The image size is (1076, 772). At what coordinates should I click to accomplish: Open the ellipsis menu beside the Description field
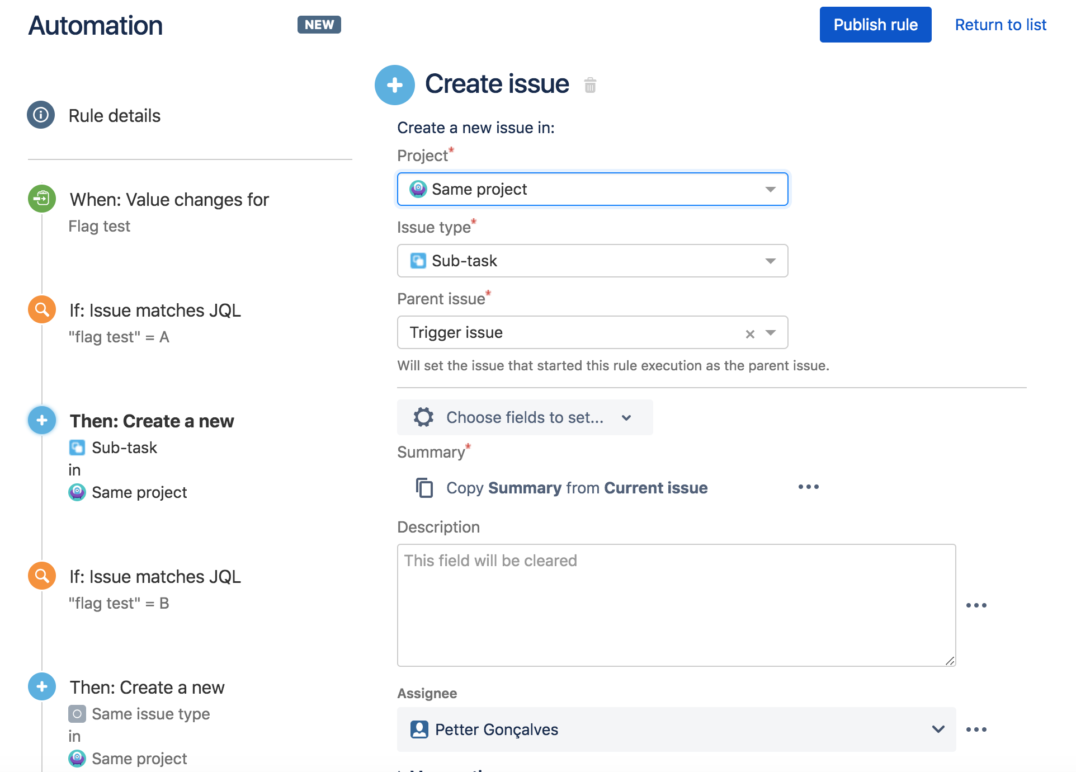[x=976, y=605]
